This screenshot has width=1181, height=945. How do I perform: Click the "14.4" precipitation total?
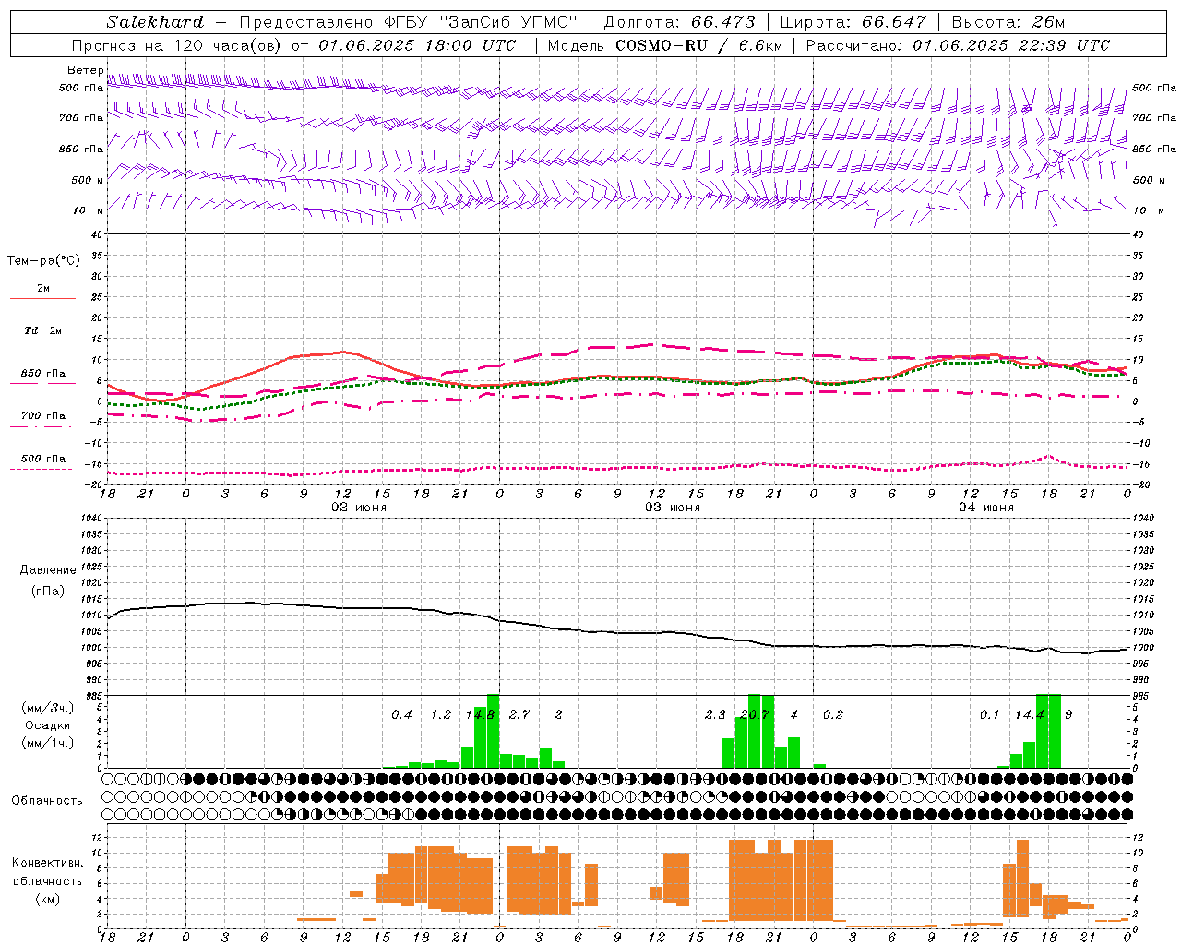1029,714
